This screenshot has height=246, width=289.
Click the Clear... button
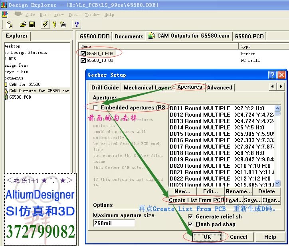tap(271, 200)
